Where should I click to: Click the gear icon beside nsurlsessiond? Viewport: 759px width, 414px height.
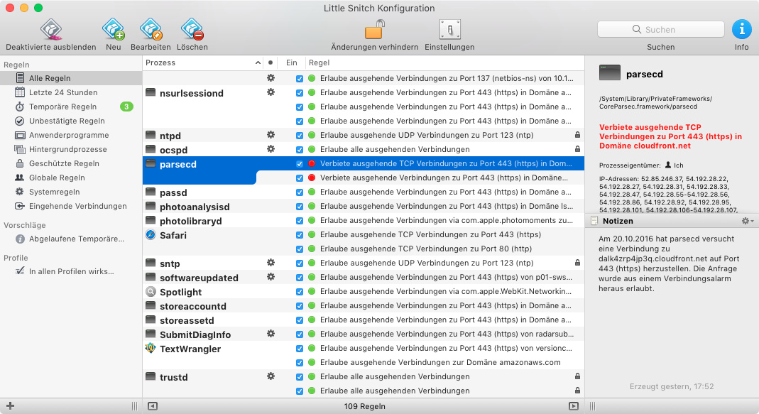tap(271, 92)
